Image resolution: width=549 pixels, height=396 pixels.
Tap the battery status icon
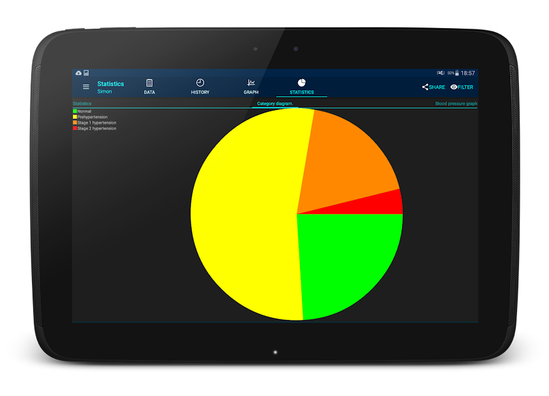pos(456,73)
